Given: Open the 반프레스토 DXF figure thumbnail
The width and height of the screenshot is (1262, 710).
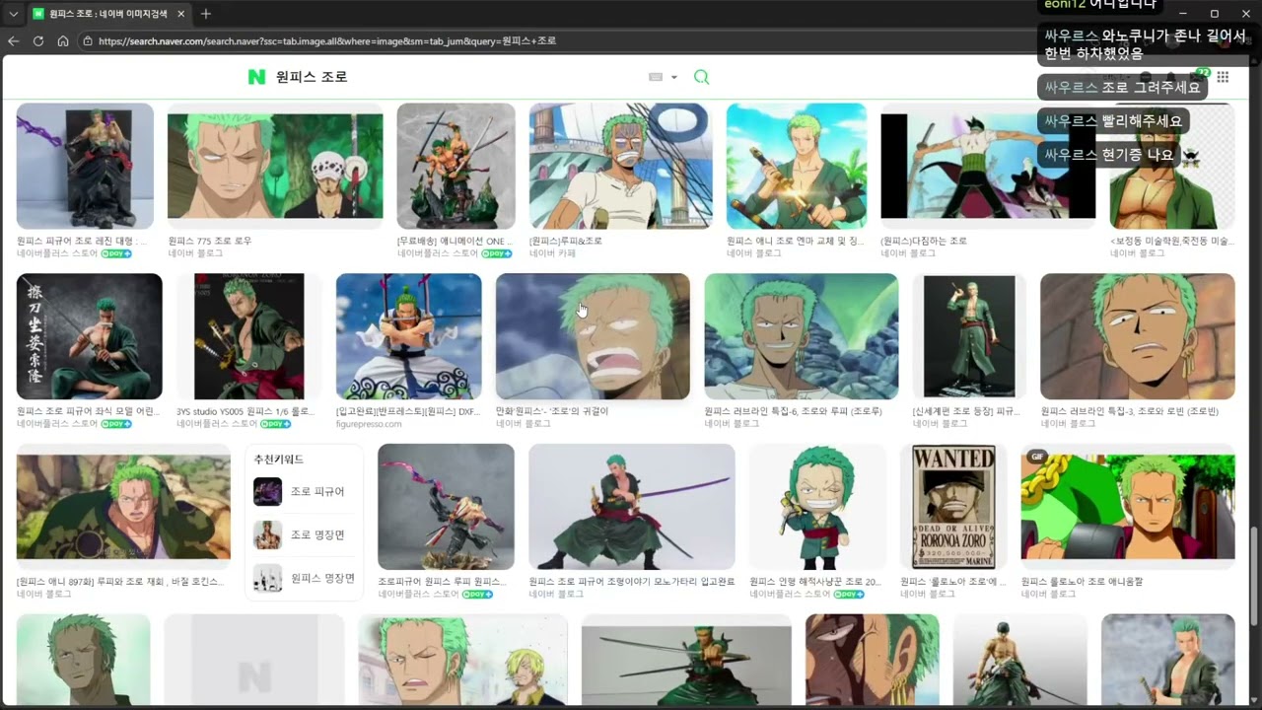Looking at the screenshot, I should [x=408, y=336].
